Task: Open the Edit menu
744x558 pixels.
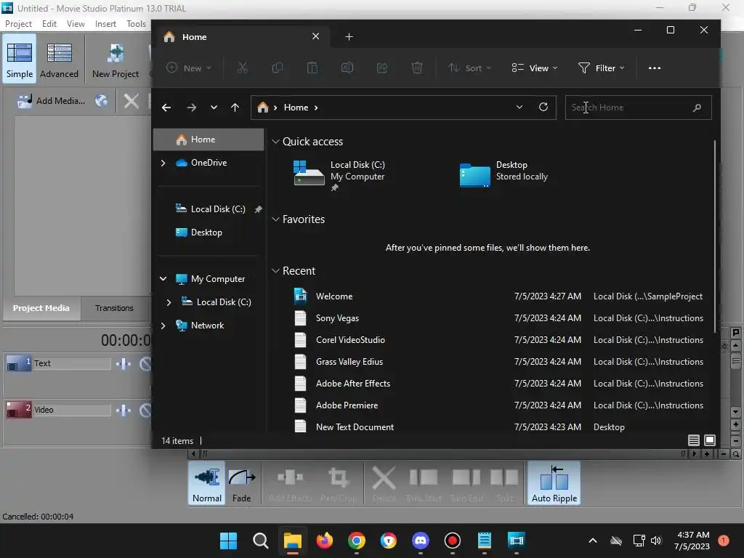Action: [x=49, y=24]
